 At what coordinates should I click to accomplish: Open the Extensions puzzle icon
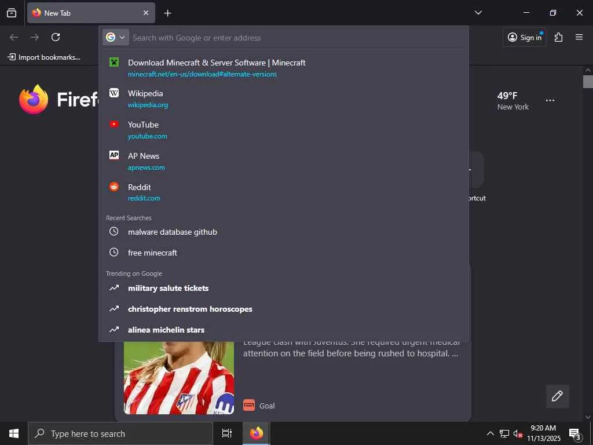click(558, 37)
